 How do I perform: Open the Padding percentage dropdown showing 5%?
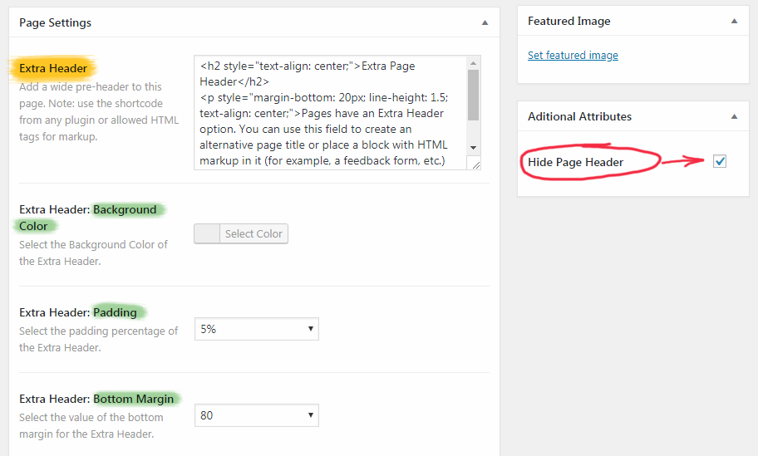click(256, 329)
